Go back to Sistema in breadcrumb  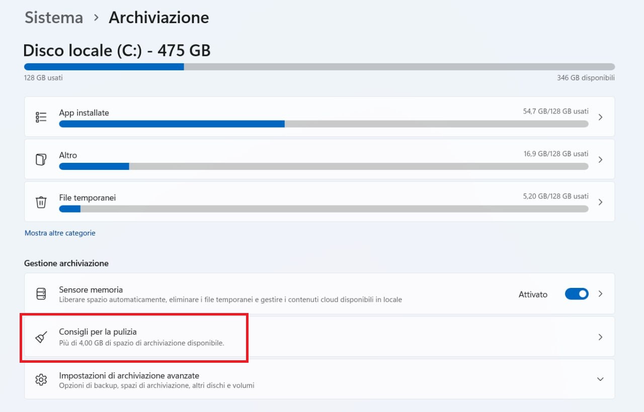point(54,18)
